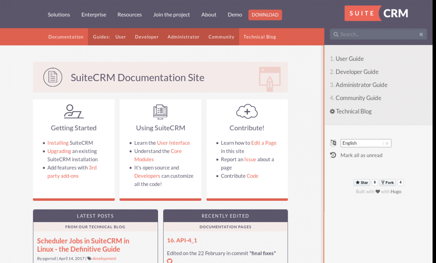Click the translation icon next to language selector
Viewport: 436px width, 263px height.
(x=333, y=143)
